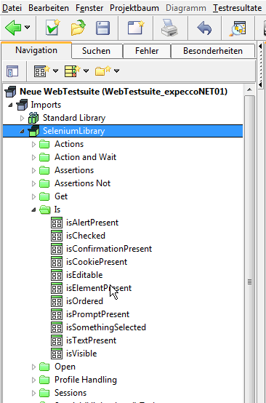266x403 pixels.
Task: Click the green back arrow toolbar icon
Action: (13, 28)
